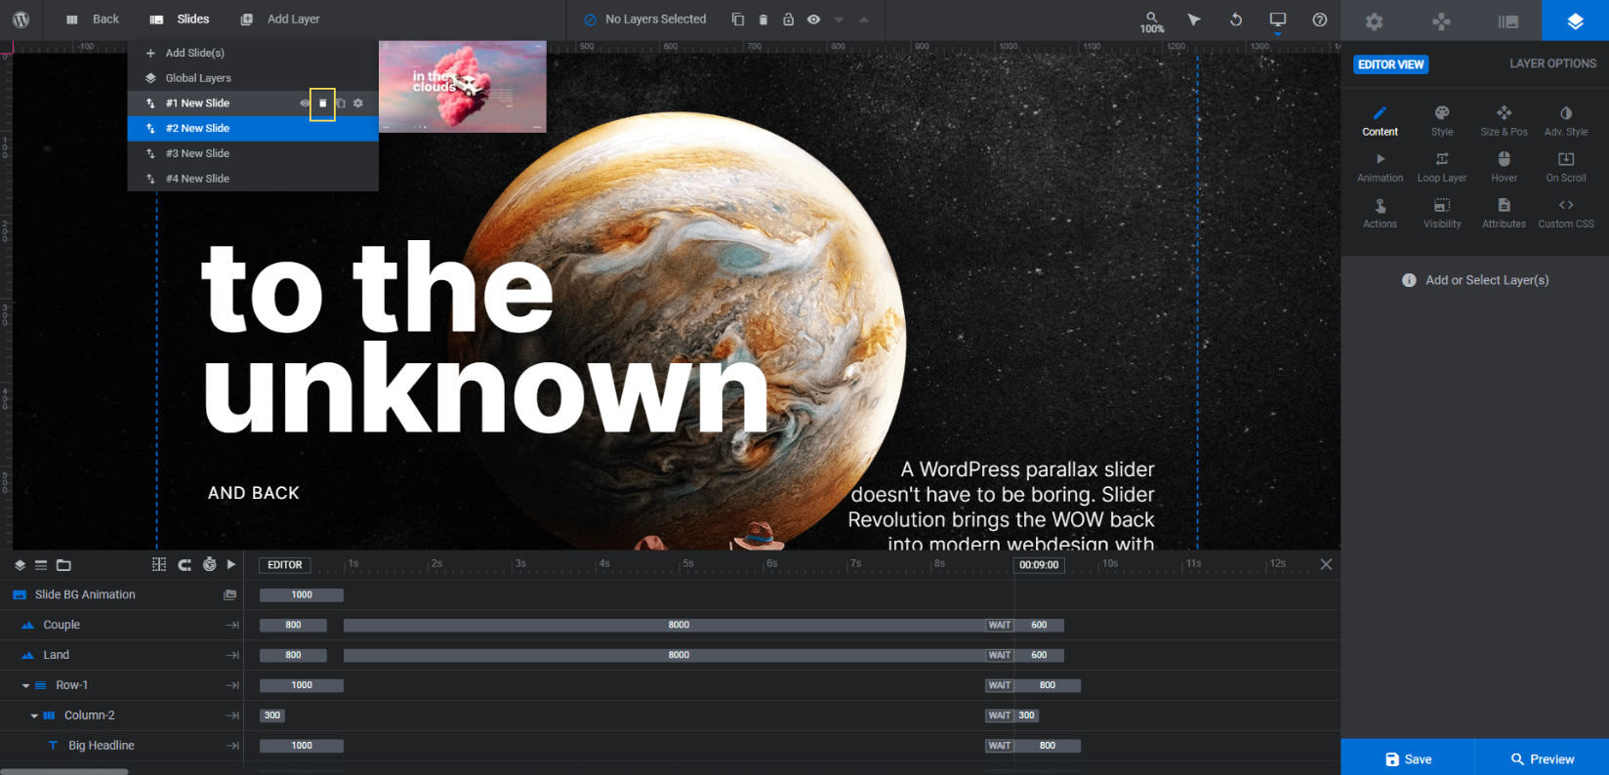The image size is (1609, 775).
Task: Open the On Scroll section
Action: 1566,167
